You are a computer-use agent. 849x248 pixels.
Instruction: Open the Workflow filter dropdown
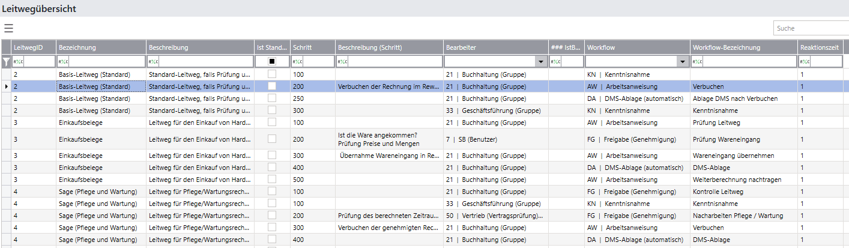pos(681,61)
